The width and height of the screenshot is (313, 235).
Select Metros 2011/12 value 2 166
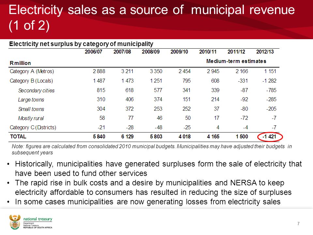242,71
